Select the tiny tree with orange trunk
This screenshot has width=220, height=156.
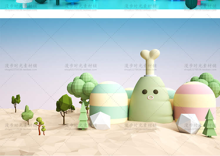point(39,125)
